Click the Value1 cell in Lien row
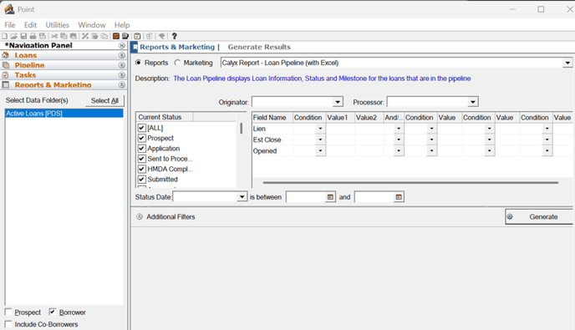The image size is (575, 330). point(340,129)
